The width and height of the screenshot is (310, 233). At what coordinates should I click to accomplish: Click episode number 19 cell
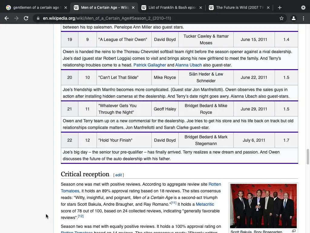(70, 39)
